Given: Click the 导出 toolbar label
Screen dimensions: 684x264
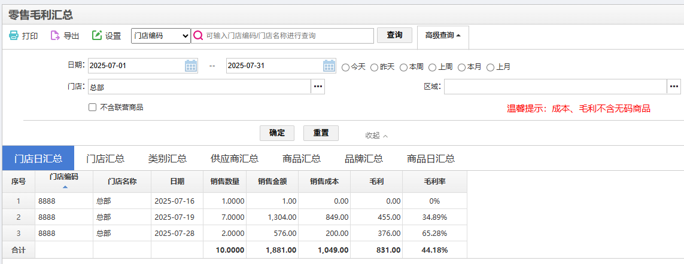Looking at the screenshot, I should click(x=71, y=36).
